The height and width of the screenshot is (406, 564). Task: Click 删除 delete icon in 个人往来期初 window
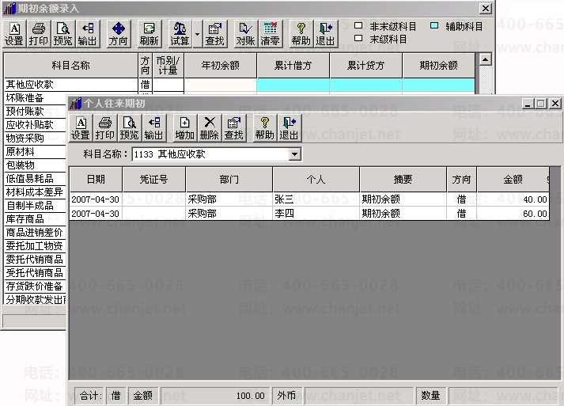pos(210,128)
